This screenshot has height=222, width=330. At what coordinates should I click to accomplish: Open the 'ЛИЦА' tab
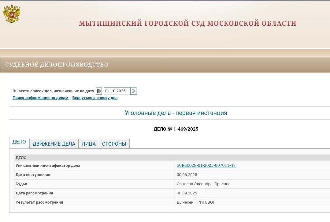coord(89,144)
